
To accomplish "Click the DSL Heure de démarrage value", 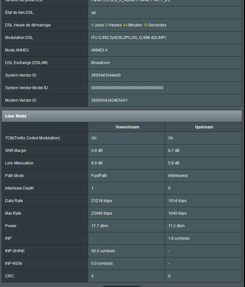I will (129, 25).
